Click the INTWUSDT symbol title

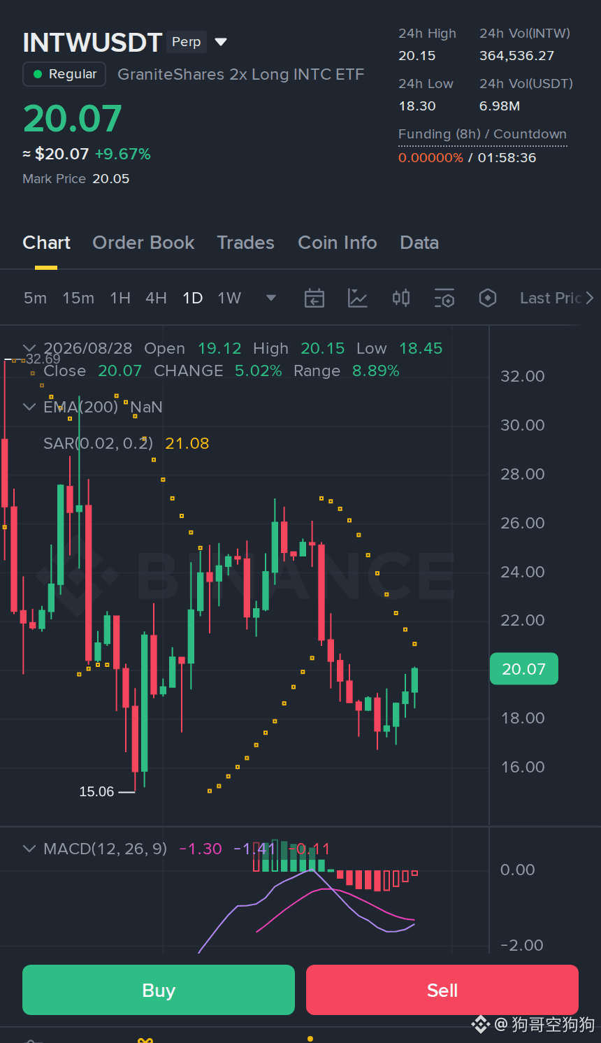[92, 43]
